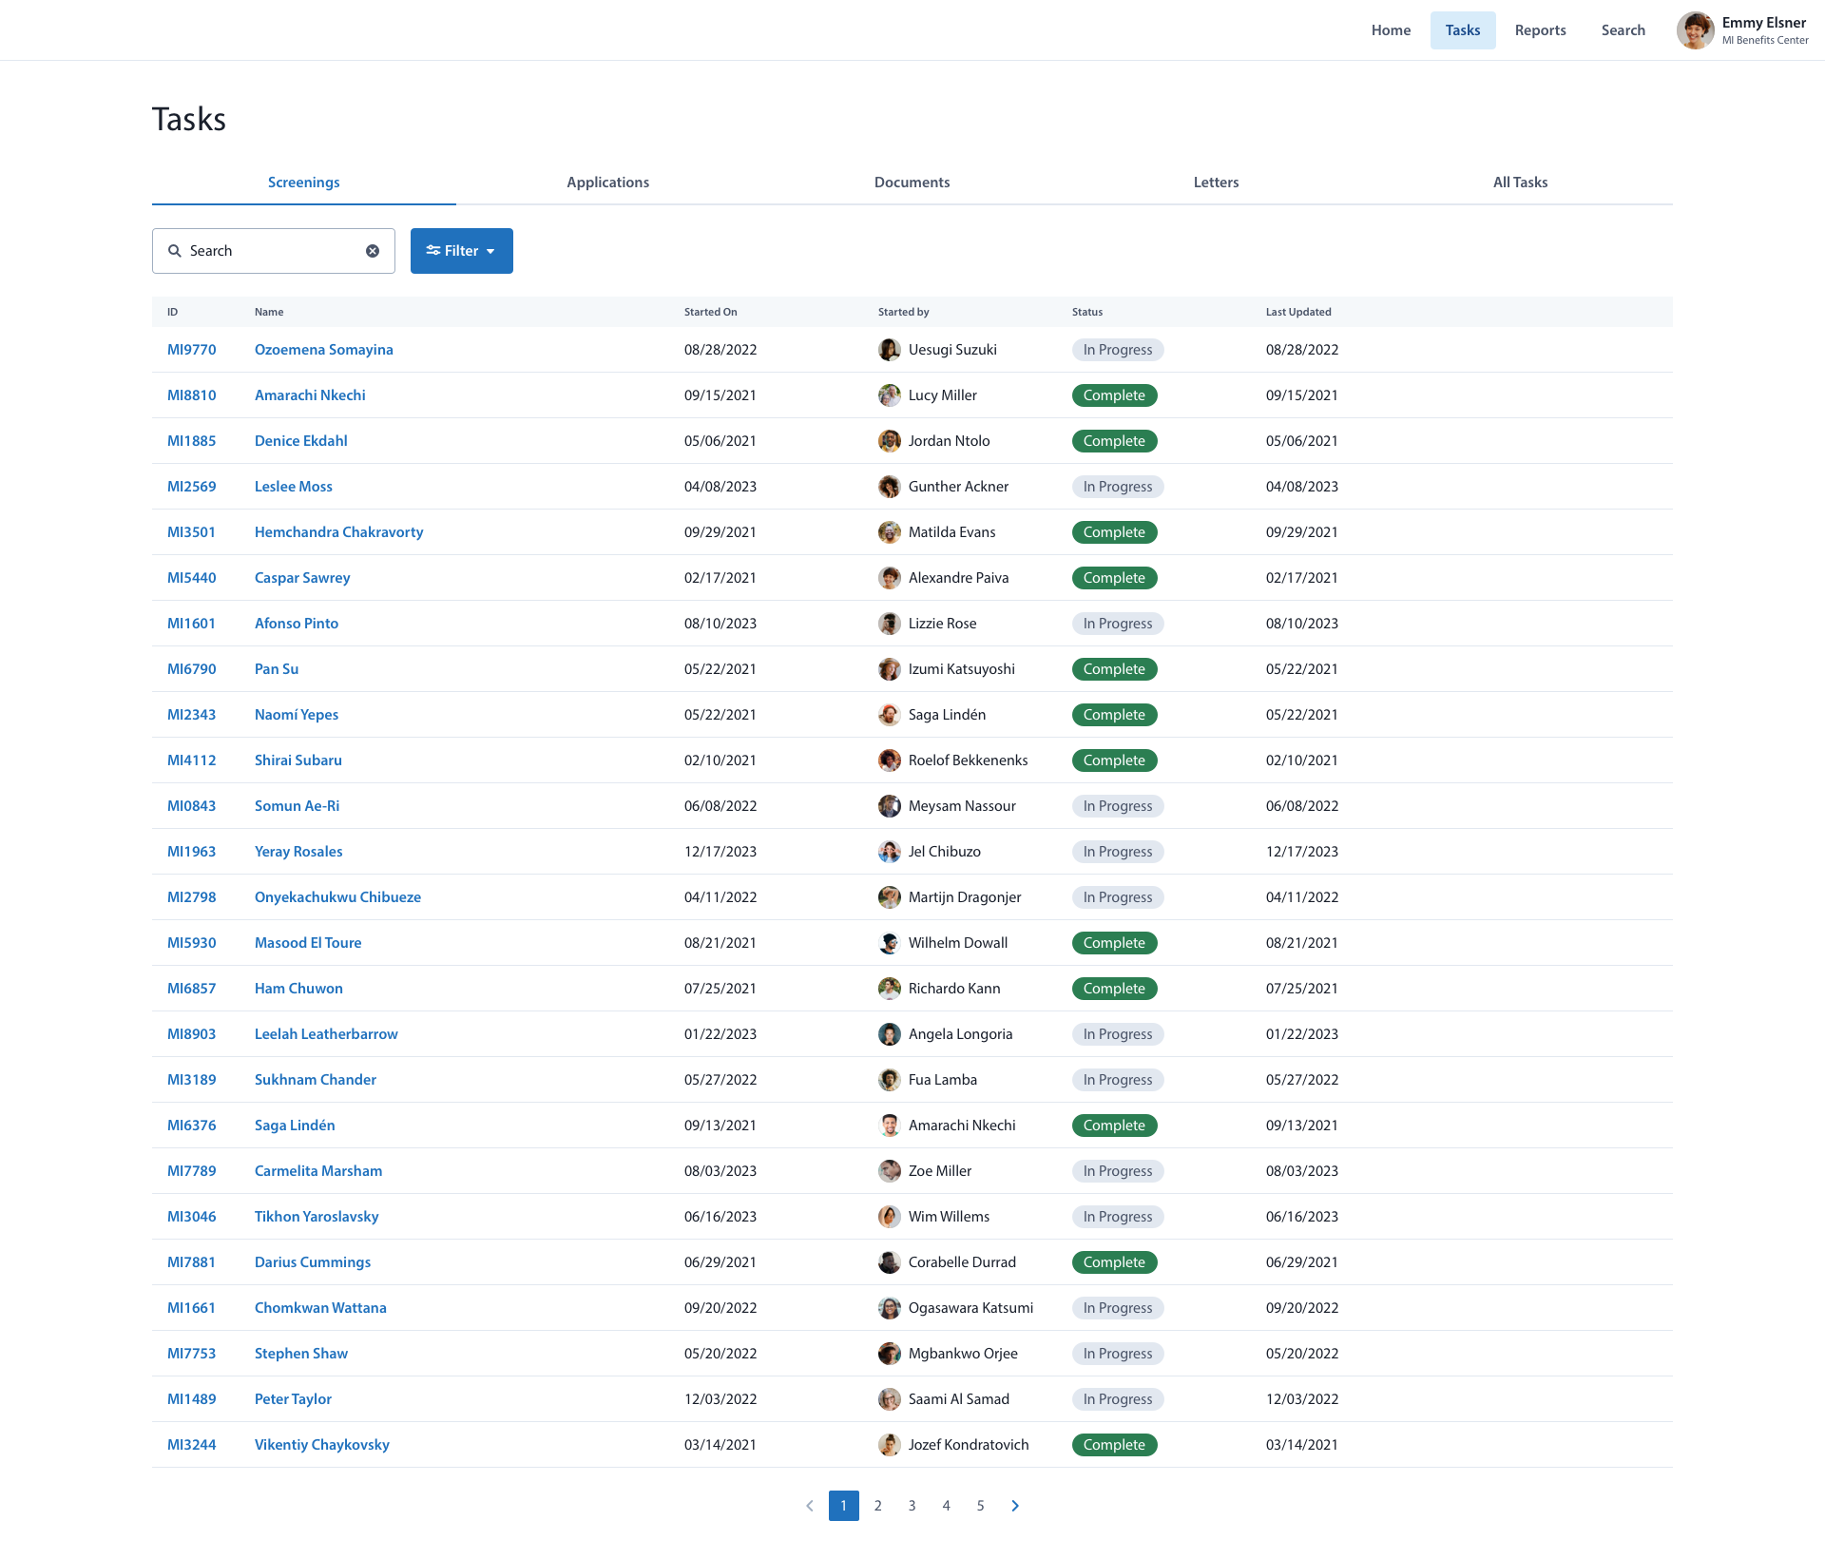Image resolution: width=1825 pixels, height=1559 pixels.
Task: Go to next page arrow
Action: [1015, 1506]
